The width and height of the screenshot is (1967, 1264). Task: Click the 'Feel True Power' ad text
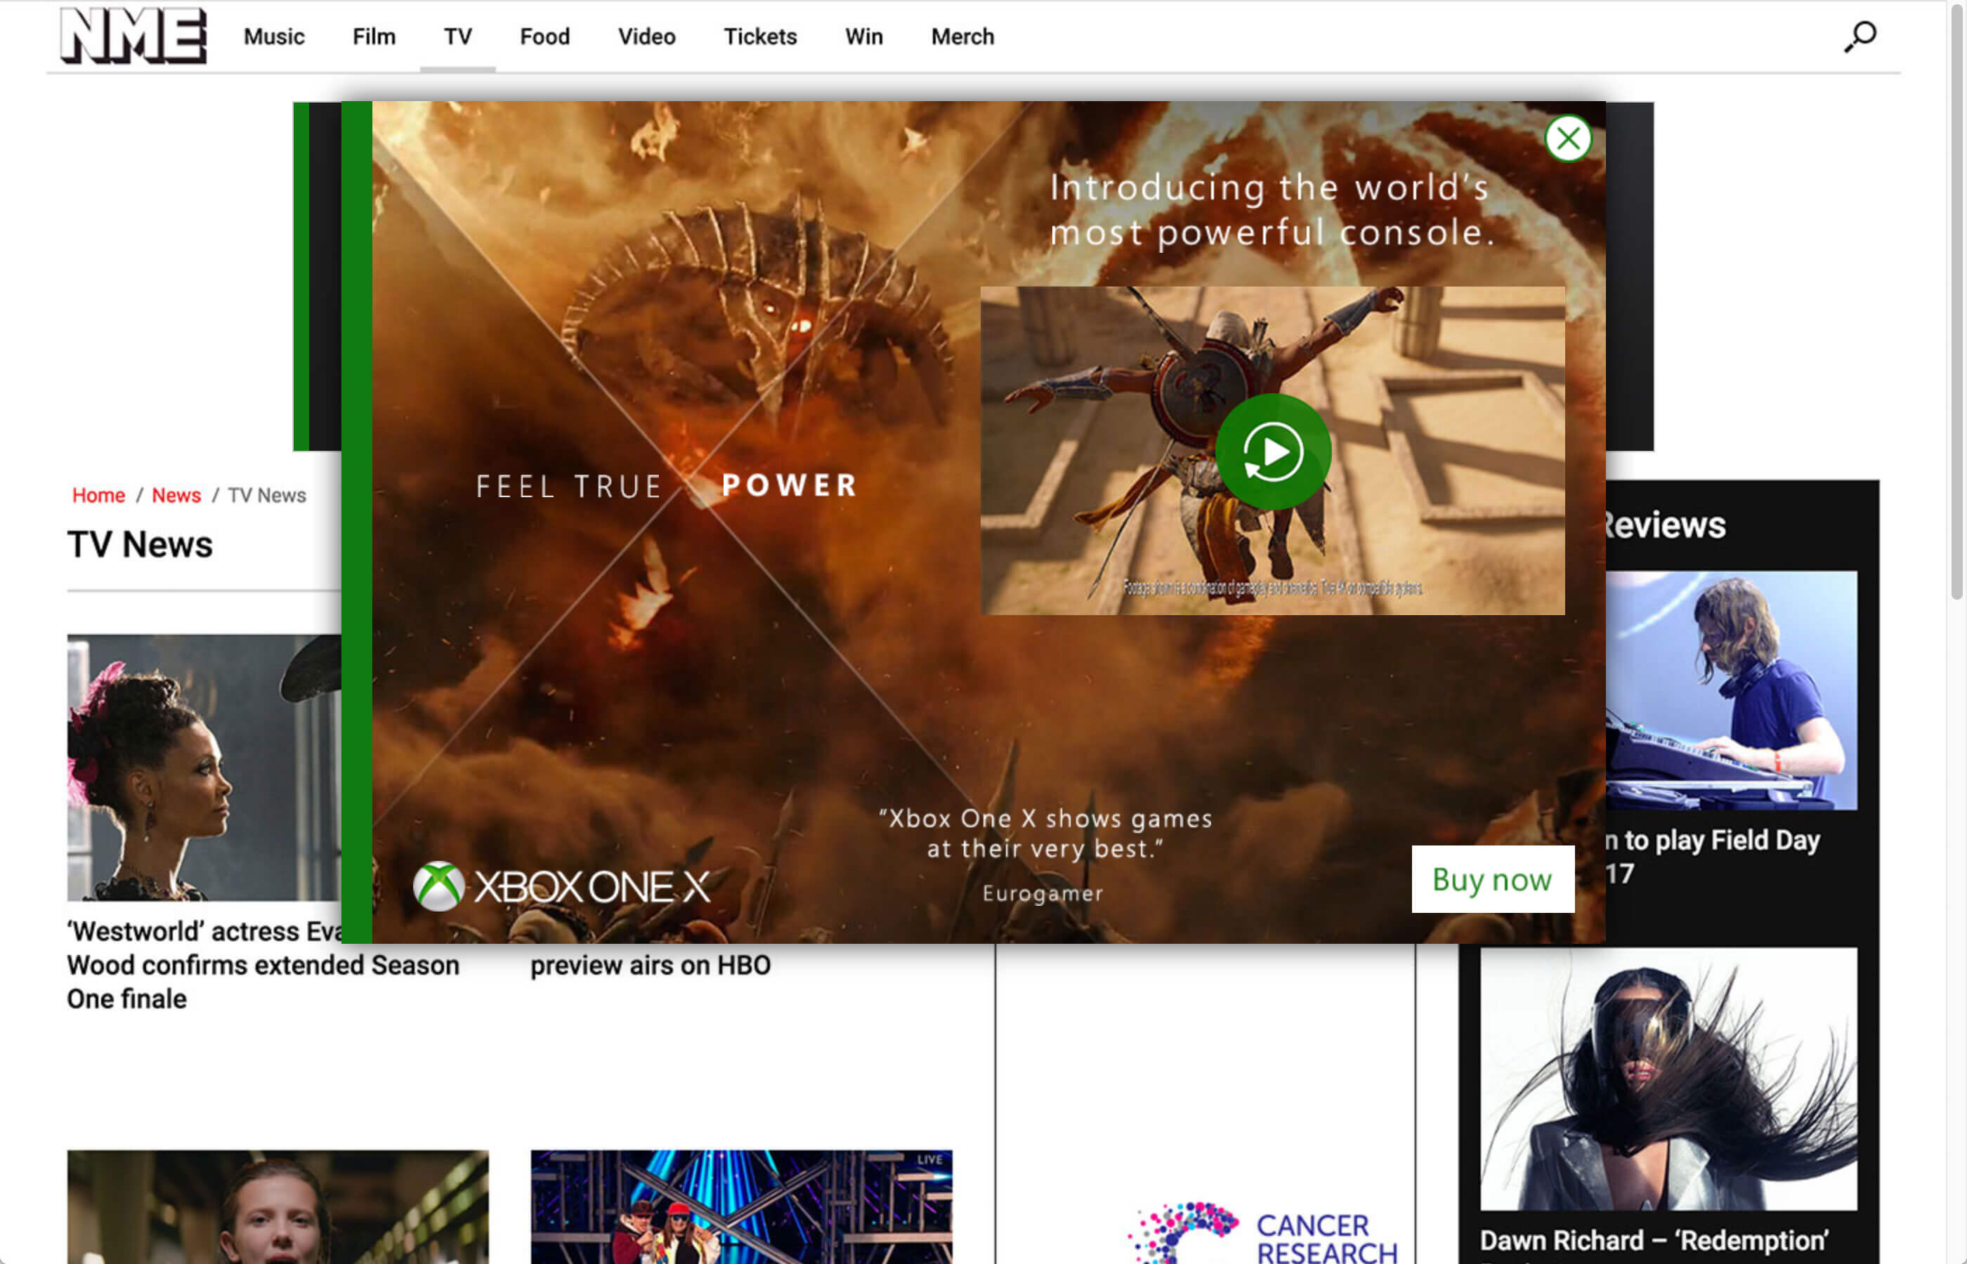click(x=666, y=486)
